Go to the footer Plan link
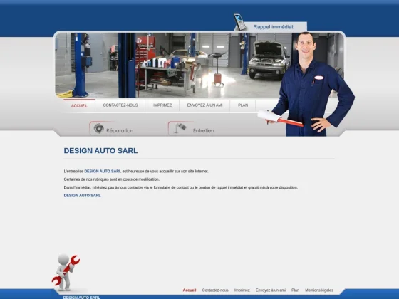 tap(295, 290)
